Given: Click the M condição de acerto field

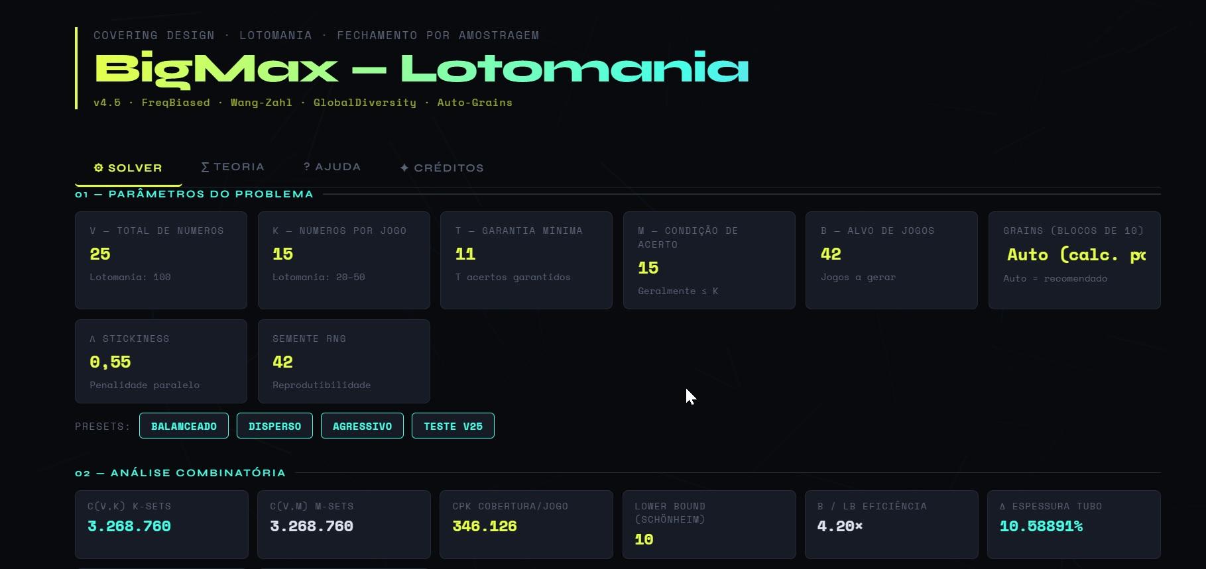Looking at the screenshot, I should pos(709,268).
